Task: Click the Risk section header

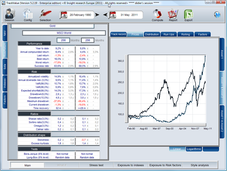Action: point(34,72)
